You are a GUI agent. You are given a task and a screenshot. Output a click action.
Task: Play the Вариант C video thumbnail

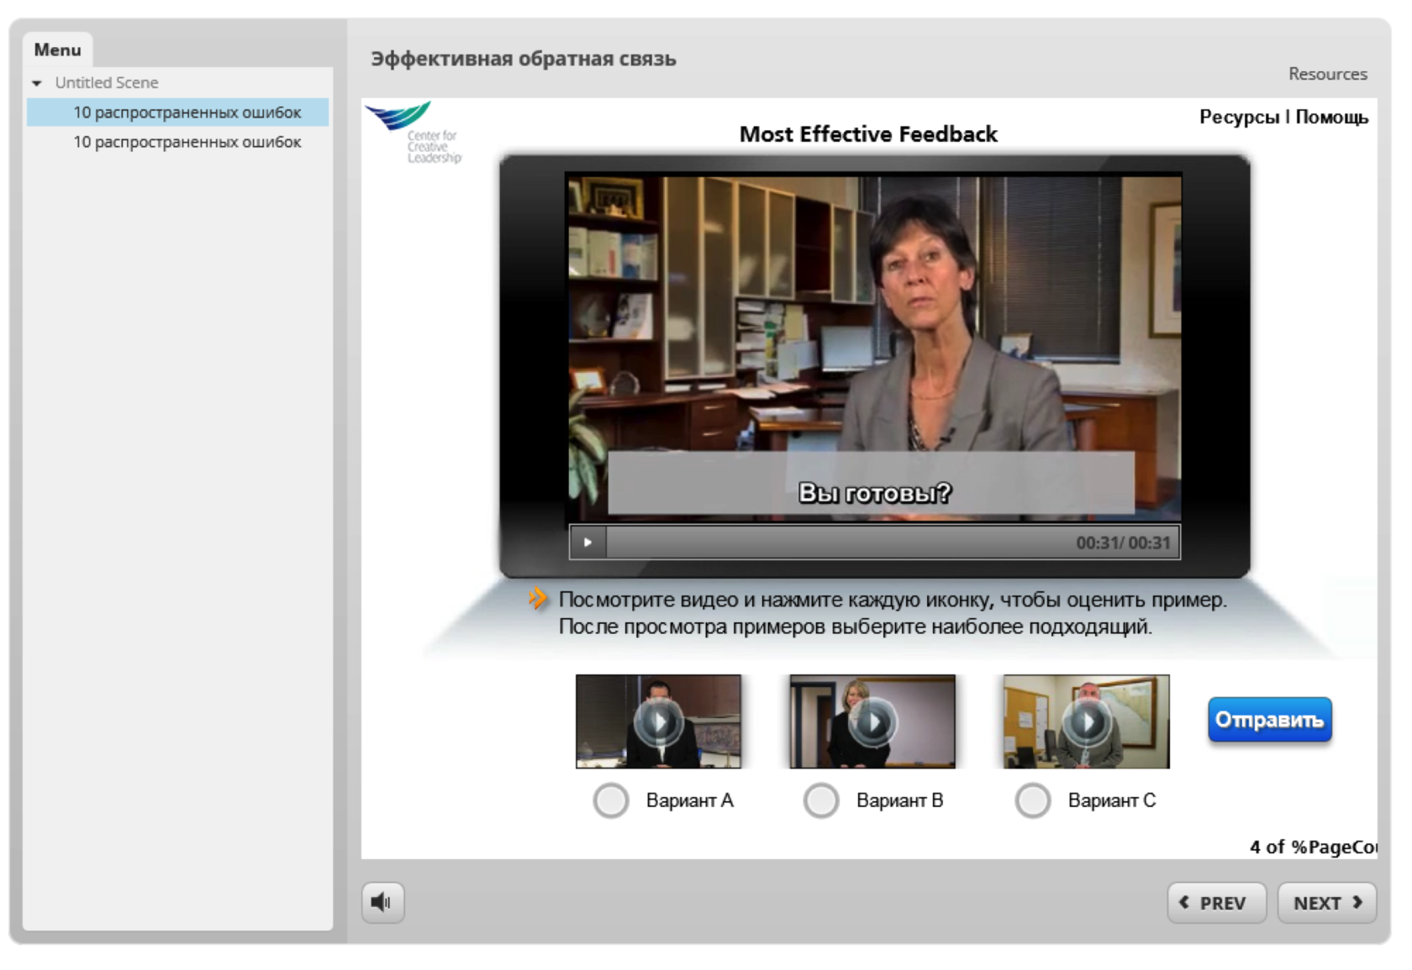pos(1086,721)
